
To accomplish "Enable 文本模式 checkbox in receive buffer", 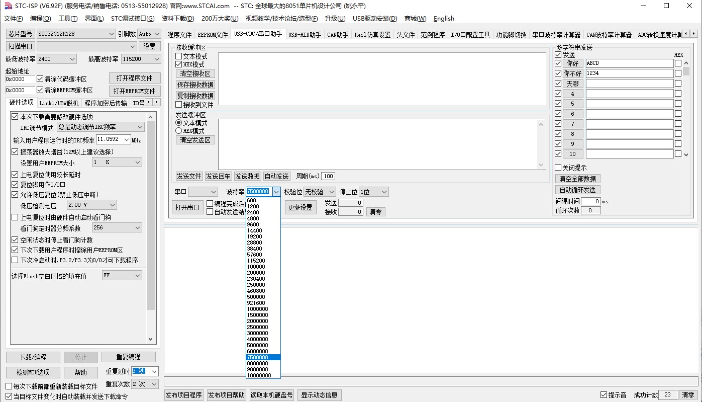I will click(178, 56).
